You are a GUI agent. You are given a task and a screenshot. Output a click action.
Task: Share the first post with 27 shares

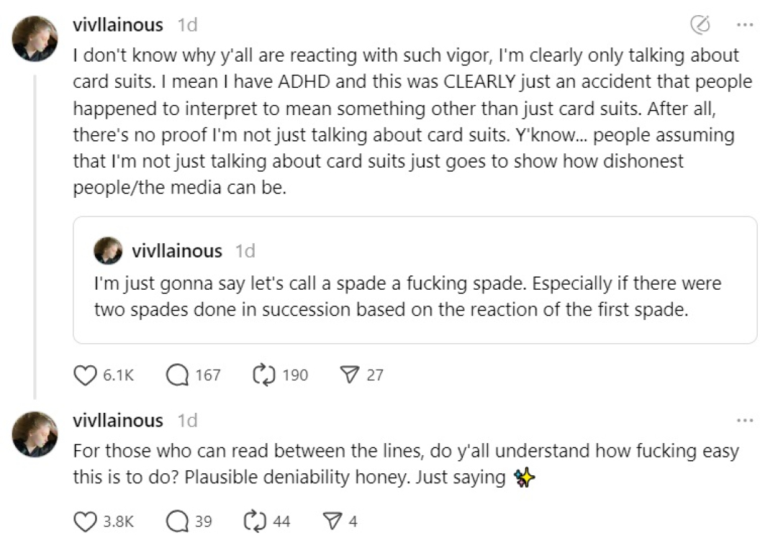pos(348,375)
